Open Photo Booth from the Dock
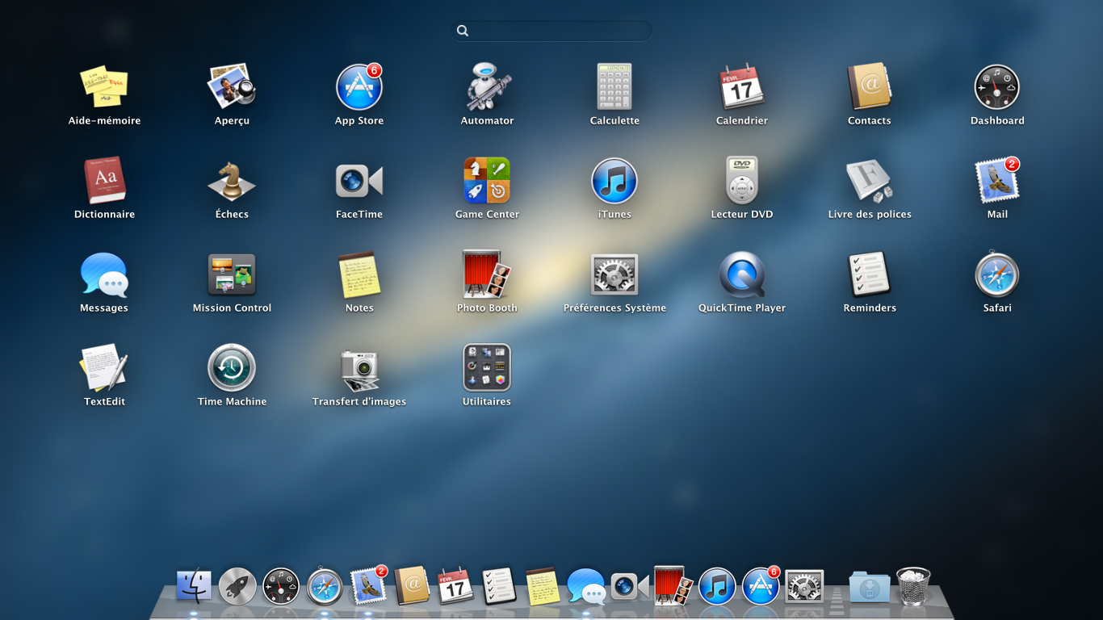The width and height of the screenshot is (1103, 620). tap(673, 586)
